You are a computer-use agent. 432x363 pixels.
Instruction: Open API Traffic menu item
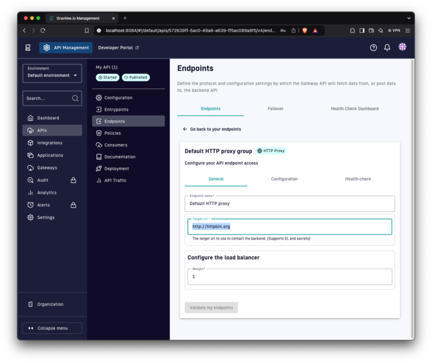tap(129, 180)
